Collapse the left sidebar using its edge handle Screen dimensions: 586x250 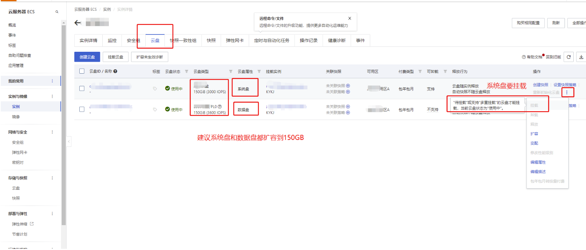click(69, 141)
